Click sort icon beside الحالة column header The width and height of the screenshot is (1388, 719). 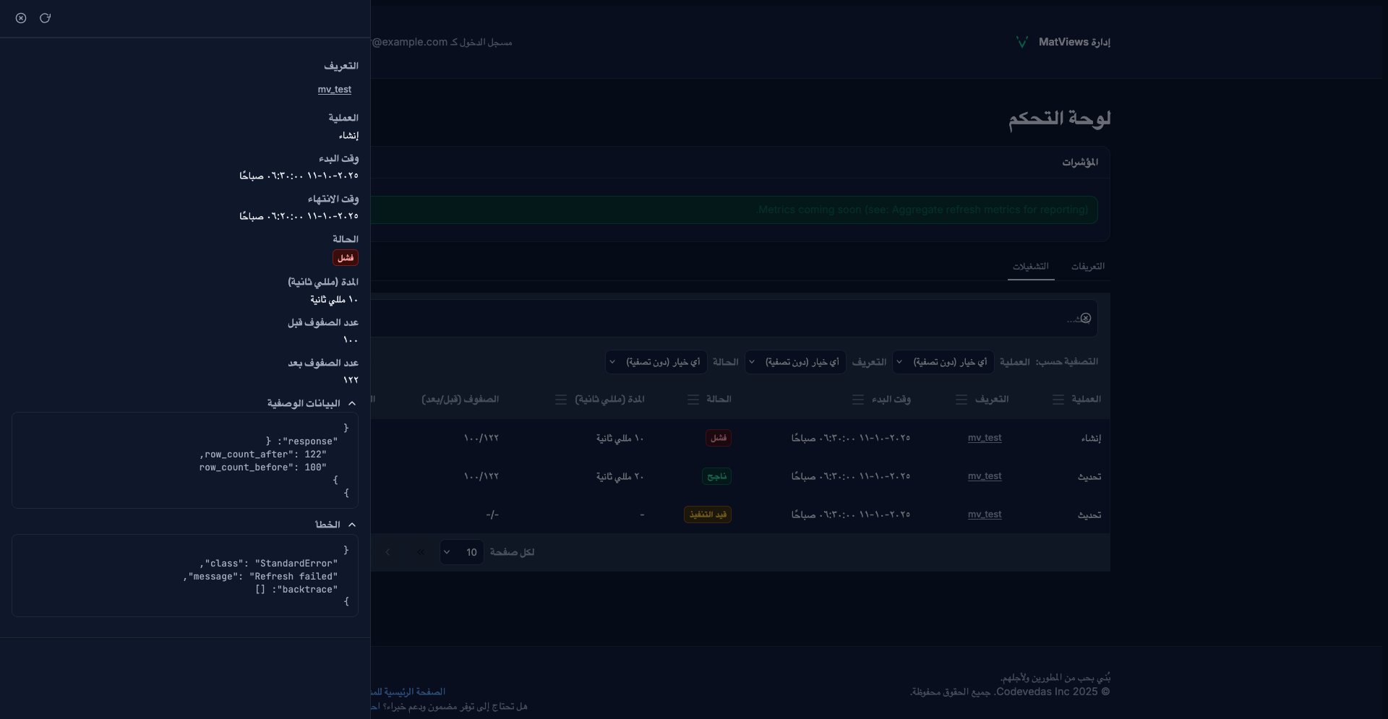click(693, 400)
